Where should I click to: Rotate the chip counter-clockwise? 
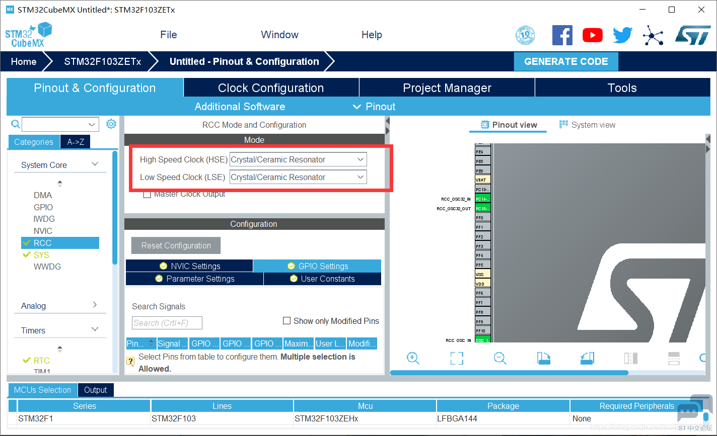(587, 358)
